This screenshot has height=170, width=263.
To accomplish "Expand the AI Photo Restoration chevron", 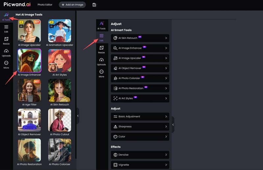I will click(x=166, y=88).
